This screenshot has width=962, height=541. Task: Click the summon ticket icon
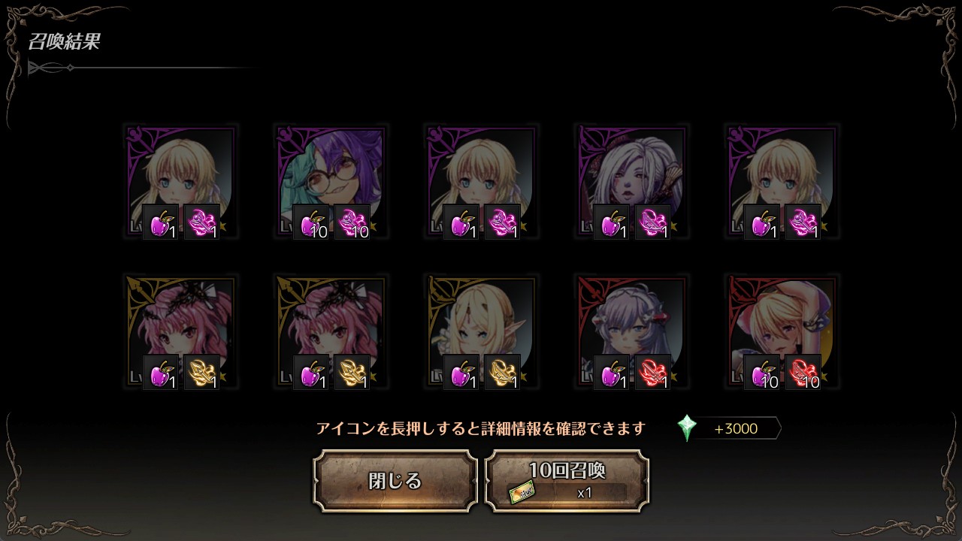pyautogui.click(x=522, y=493)
